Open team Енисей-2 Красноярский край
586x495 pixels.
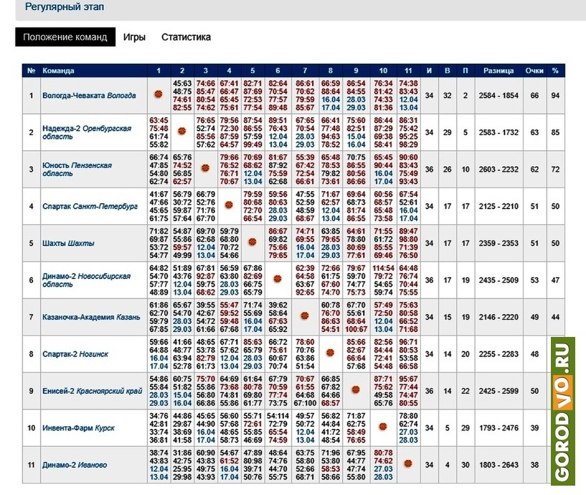[93, 391]
